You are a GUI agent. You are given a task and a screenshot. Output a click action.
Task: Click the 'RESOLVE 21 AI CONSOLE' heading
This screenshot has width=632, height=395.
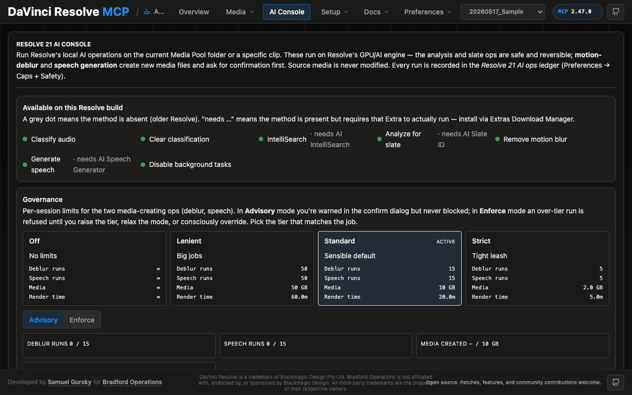tap(54, 44)
